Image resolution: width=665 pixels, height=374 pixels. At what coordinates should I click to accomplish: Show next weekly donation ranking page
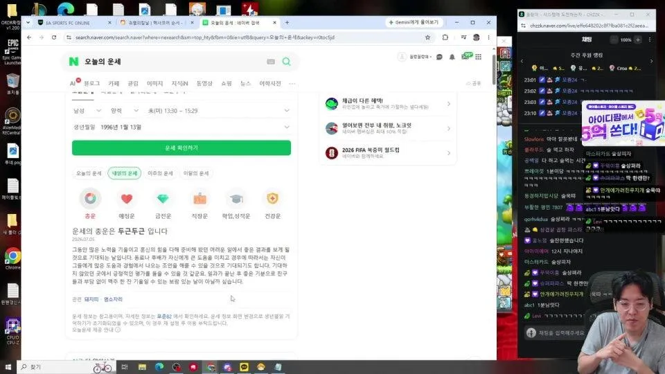(651, 61)
